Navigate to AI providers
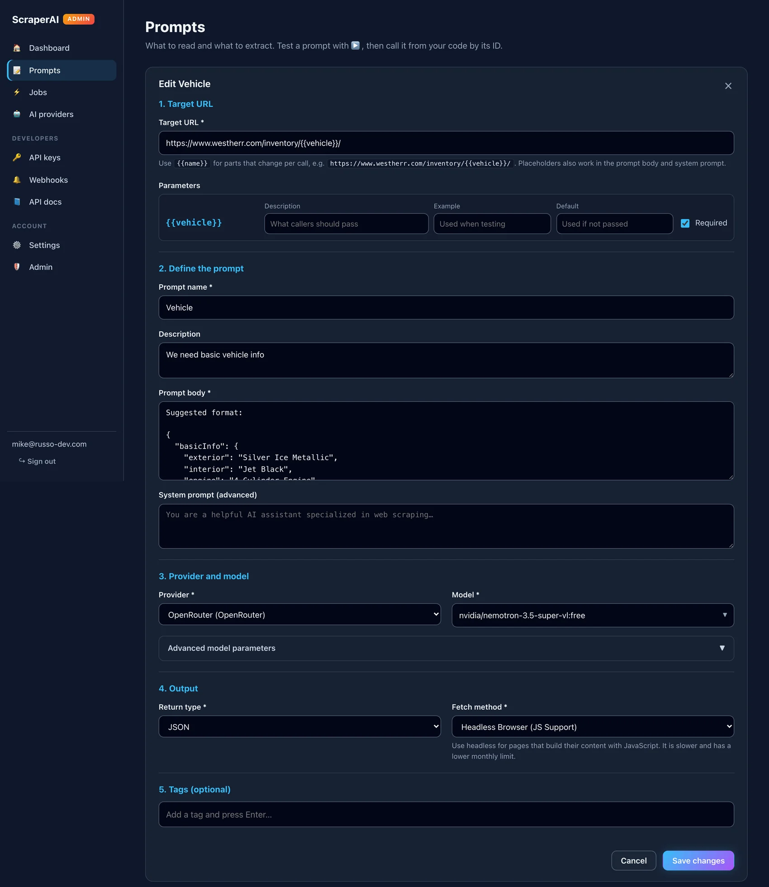Viewport: 769px width, 887px height. click(x=62, y=114)
